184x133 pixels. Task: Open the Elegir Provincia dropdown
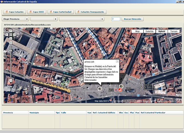click(15, 19)
